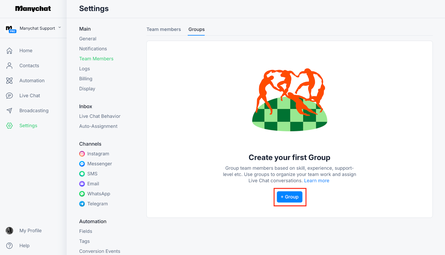The width and height of the screenshot is (445, 255).
Task: Click the Manychat logo
Action: (x=33, y=9)
